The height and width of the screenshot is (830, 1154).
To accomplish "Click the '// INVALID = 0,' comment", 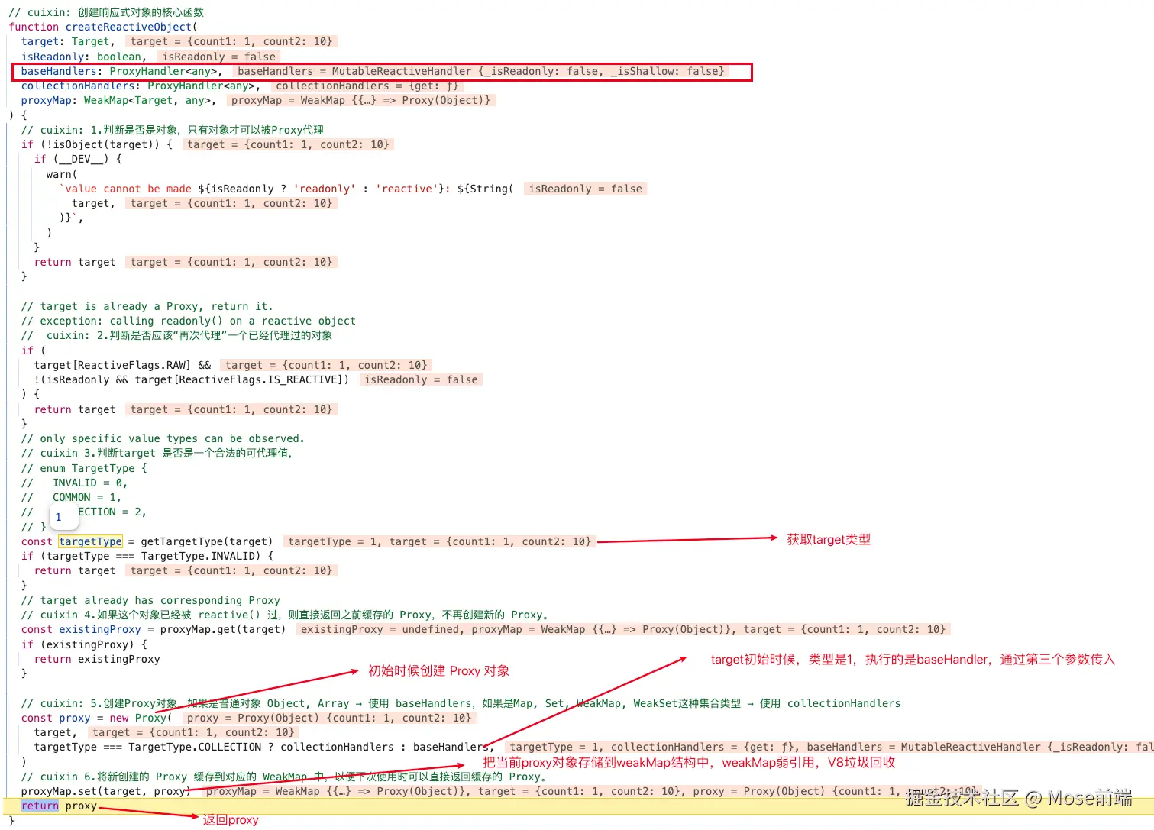I will pos(75,483).
